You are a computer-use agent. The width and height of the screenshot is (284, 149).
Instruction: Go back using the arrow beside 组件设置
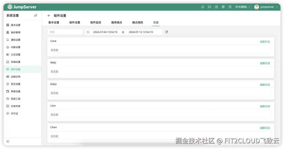click(x=49, y=16)
